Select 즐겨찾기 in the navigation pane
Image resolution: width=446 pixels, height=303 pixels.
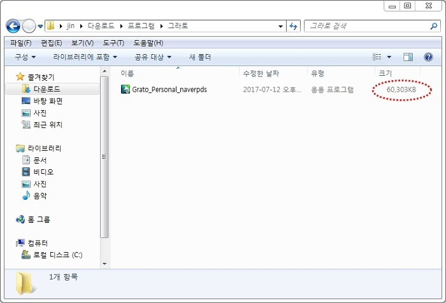[41, 77]
